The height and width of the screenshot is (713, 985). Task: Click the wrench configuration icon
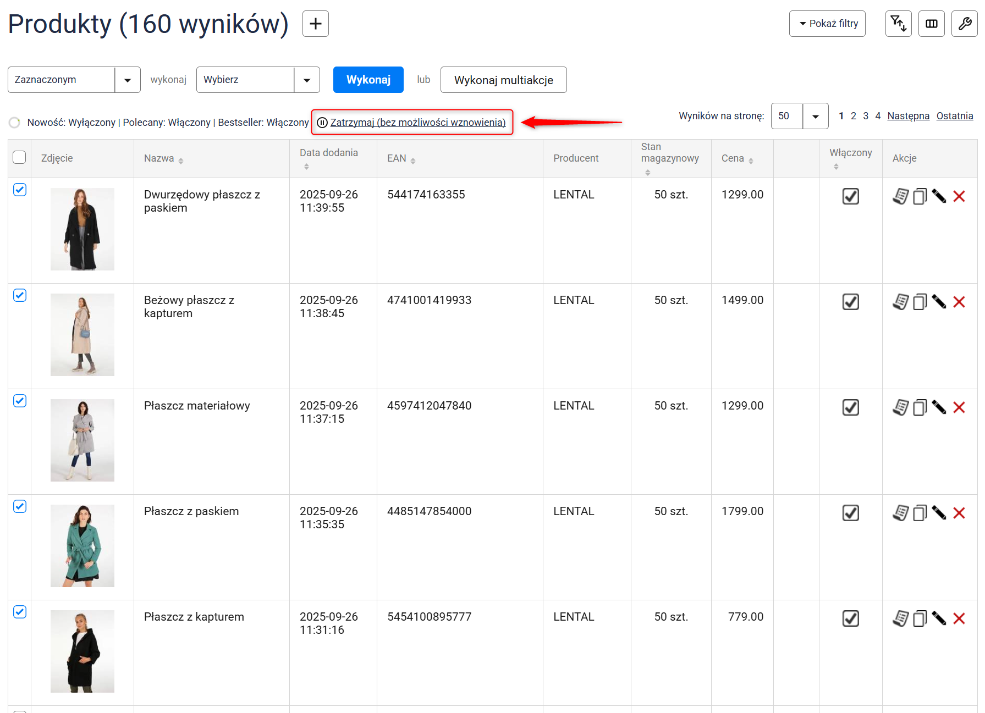pyautogui.click(x=964, y=24)
